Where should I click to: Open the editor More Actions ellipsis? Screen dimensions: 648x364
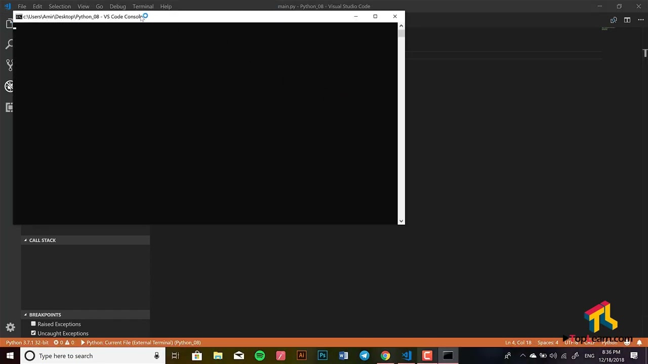[x=640, y=20]
